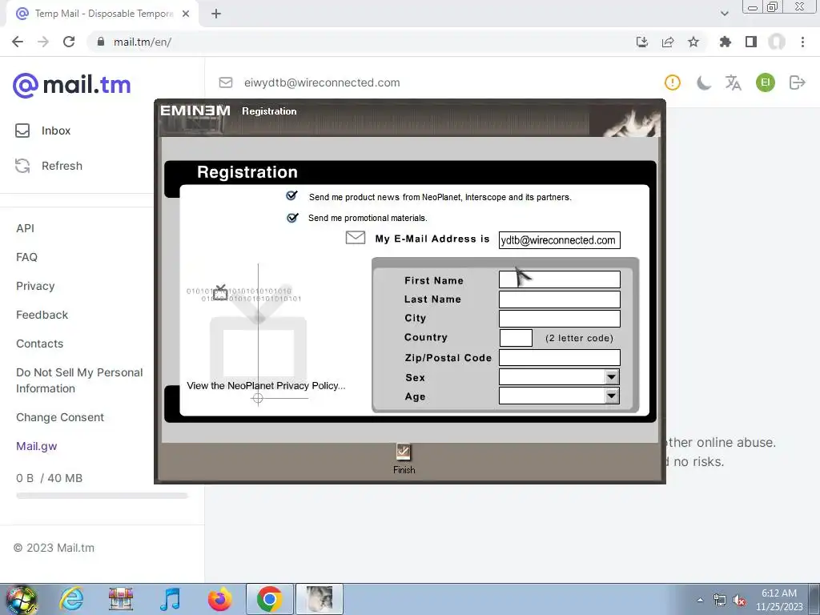Switch to Chrome in the taskbar

pos(269,599)
